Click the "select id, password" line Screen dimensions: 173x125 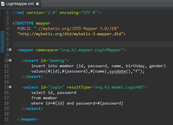tap(54, 92)
